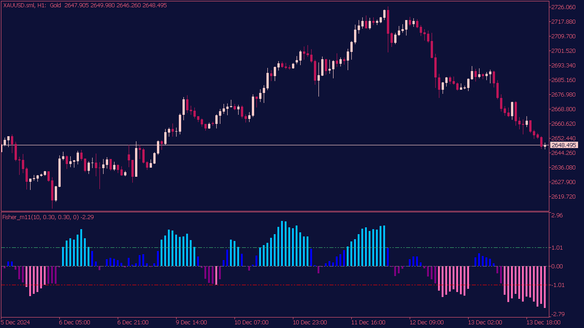Click the 13 Dec 18:00 time label

point(543,323)
